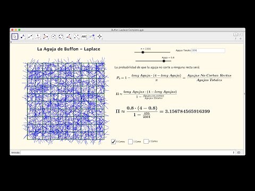Enable the '1 Corte' checkbox
This screenshot has width=255, height=191.
tap(130, 142)
